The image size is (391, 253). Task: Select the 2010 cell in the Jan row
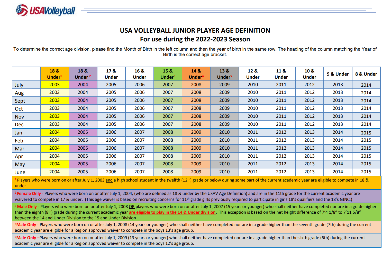pyautogui.click(x=224, y=132)
